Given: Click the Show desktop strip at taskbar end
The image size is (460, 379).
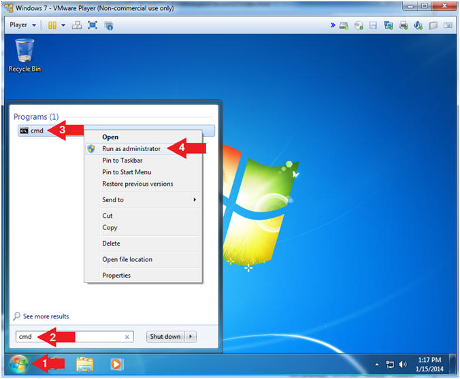Looking at the screenshot, I should 453,364.
